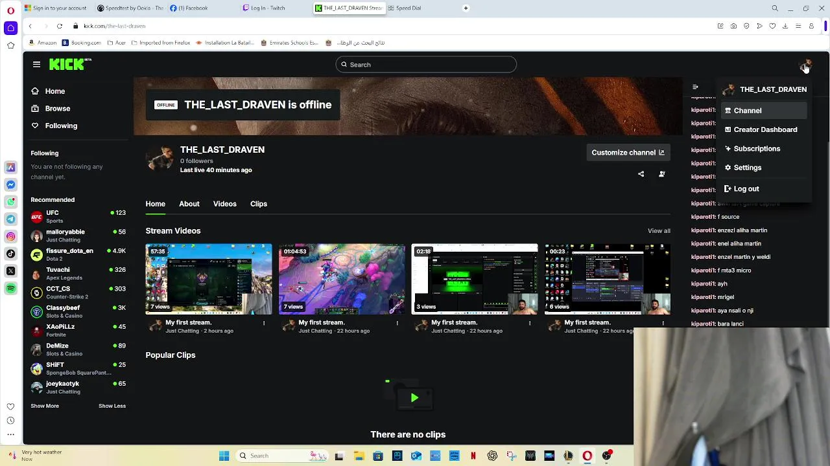Open Opera profile account icon
The image size is (830, 466).
click(811, 26)
